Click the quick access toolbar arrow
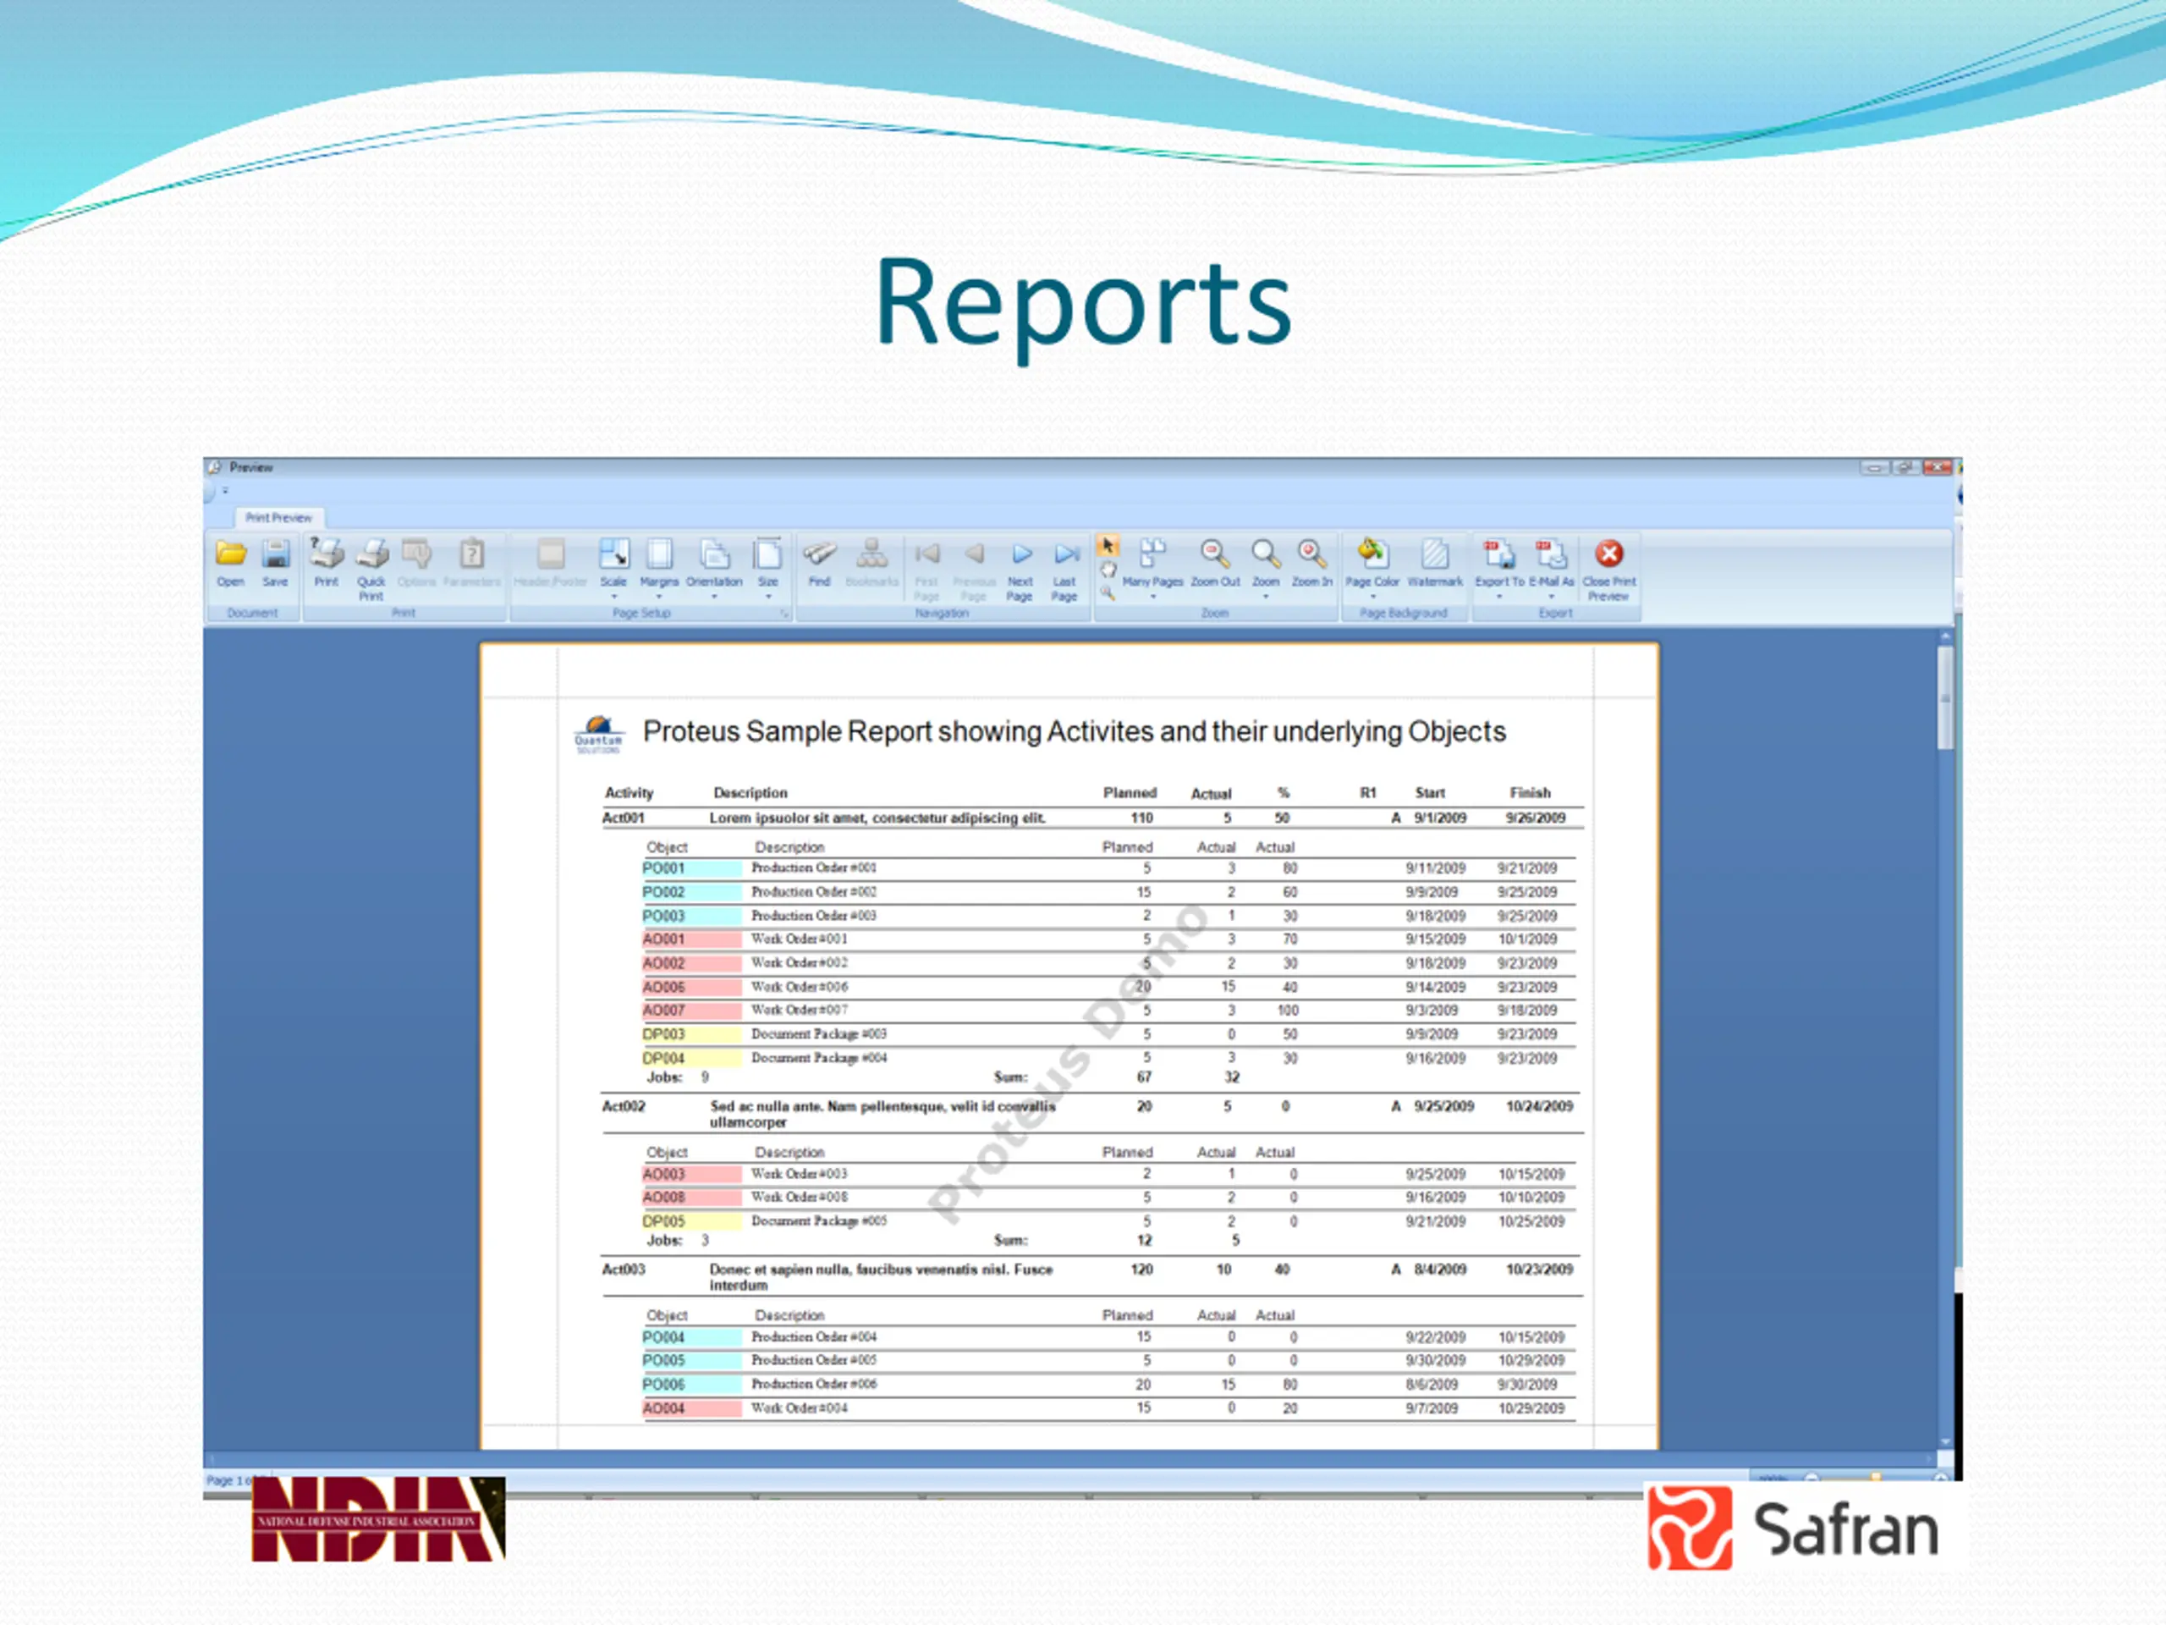 [x=225, y=490]
